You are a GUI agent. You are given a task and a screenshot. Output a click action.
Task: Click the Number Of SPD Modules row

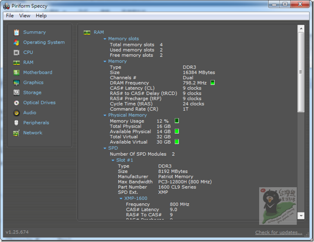[142, 154]
